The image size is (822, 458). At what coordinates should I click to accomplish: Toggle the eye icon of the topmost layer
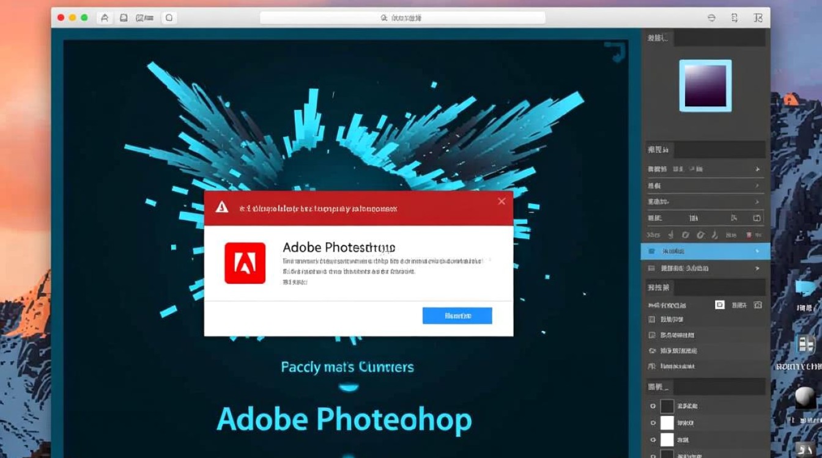pyautogui.click(x=653, y=406)
